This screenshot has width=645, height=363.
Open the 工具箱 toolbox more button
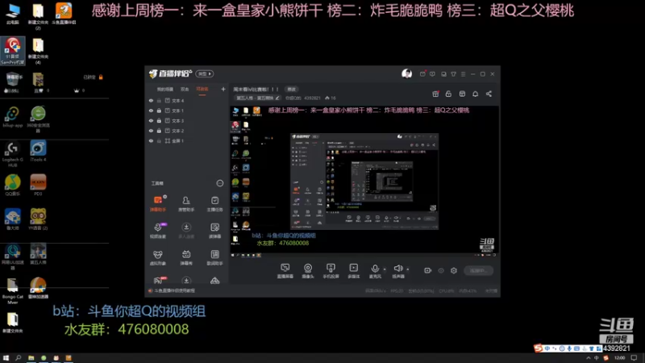coord(219,183)
